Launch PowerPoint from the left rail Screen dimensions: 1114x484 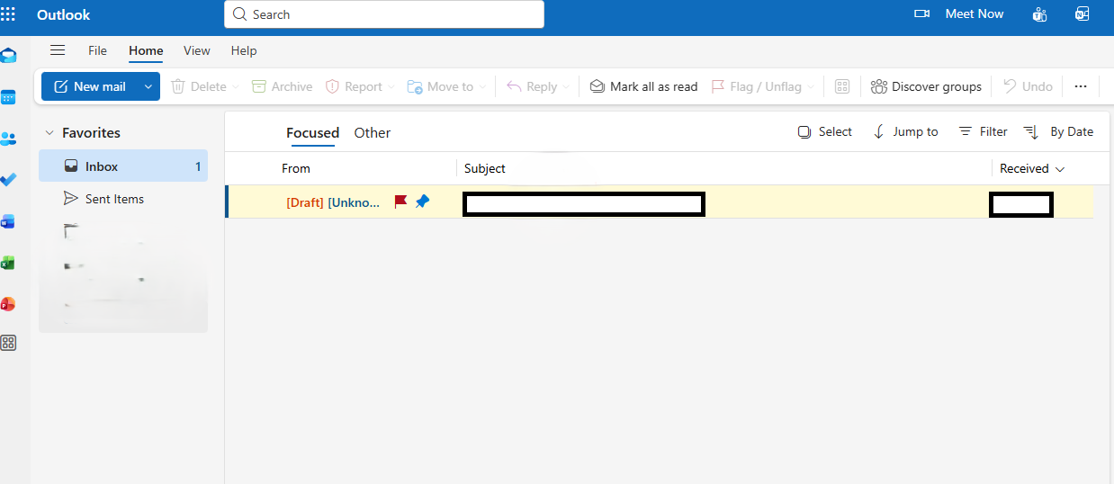tap(8, 304)
